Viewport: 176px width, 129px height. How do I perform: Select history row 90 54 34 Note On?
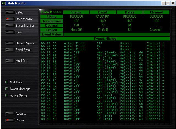point(103,95)
